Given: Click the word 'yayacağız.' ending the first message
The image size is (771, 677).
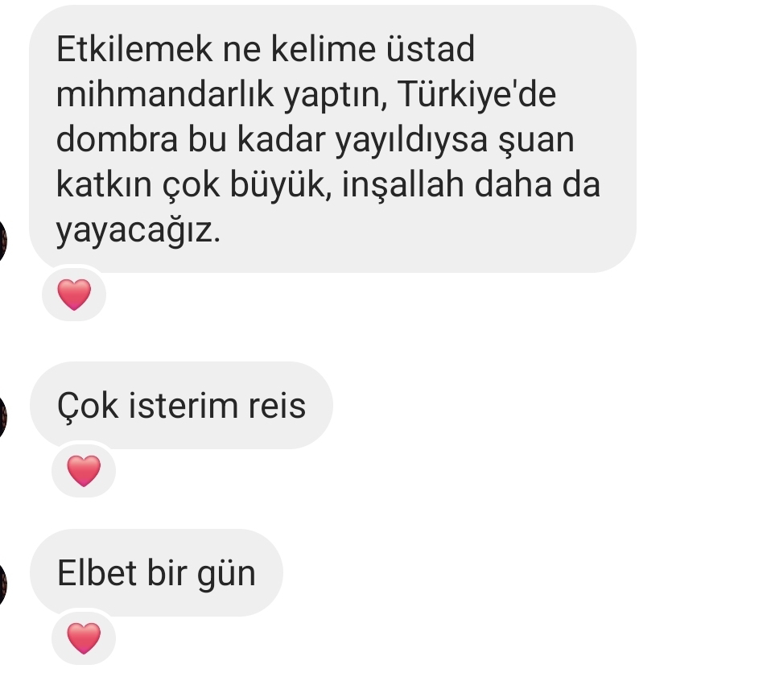Looking at the screenshot, I should click(x=138, y=230).
